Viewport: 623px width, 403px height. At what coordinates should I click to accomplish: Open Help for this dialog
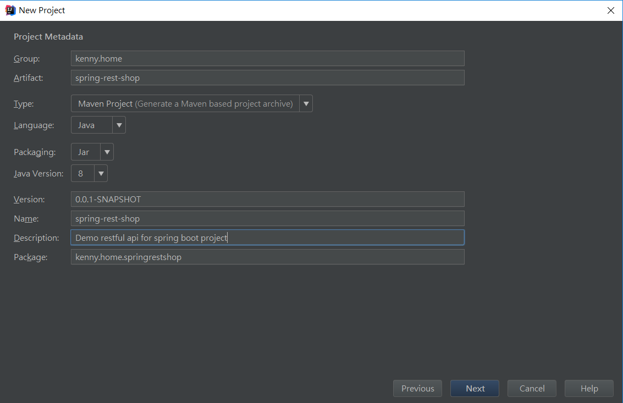click(x=589, y=389)
